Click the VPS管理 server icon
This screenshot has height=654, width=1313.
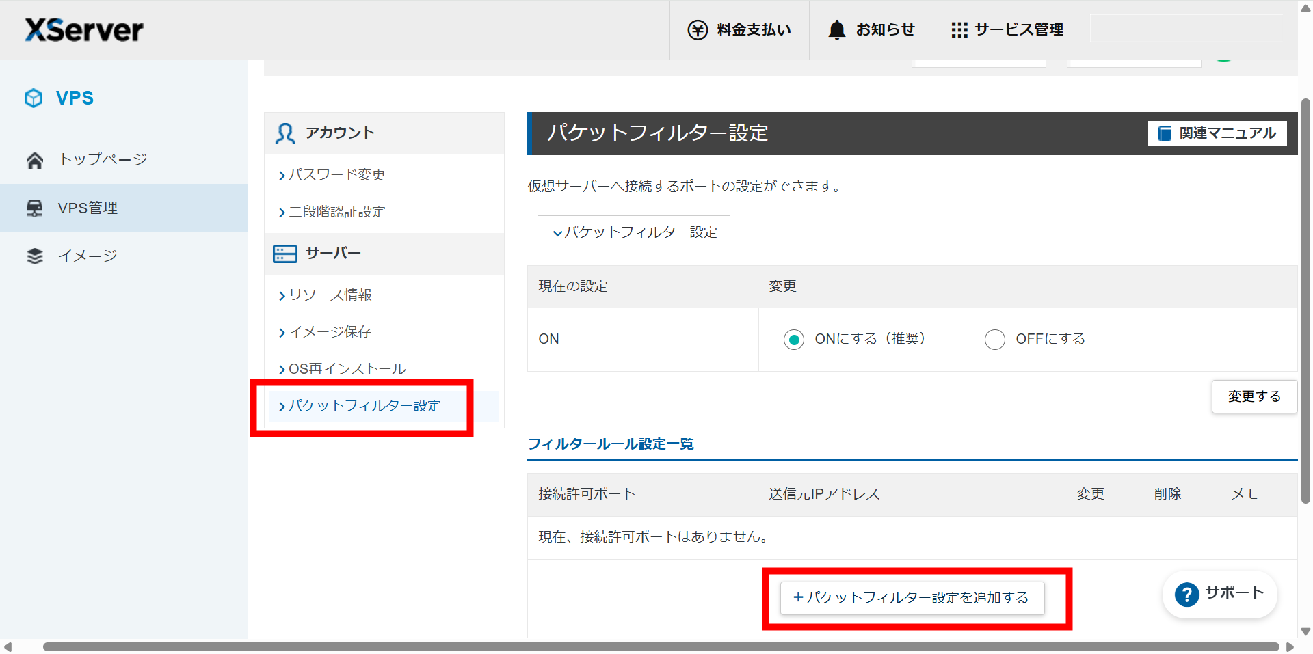coord(34,208)
